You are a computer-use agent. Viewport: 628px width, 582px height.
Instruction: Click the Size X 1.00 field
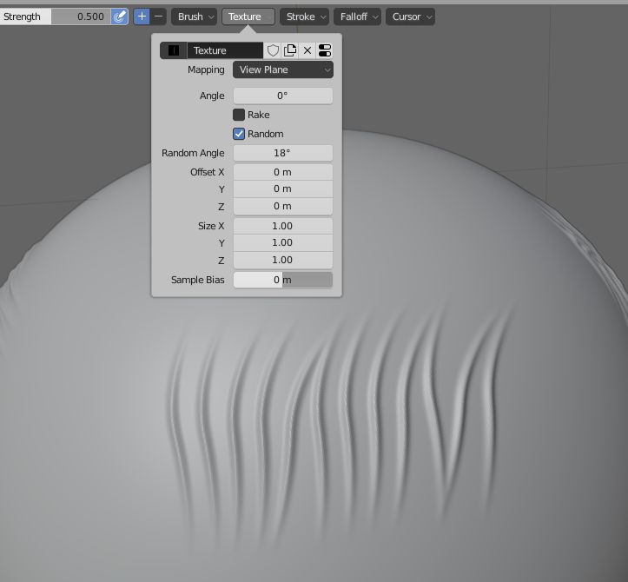(283, 226)
